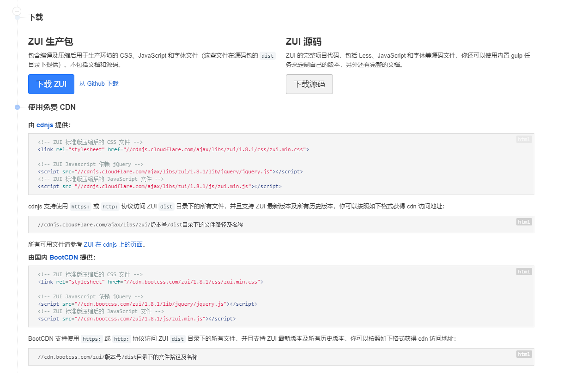Open the 从 Github 下载 link
This screenshot has width=563, height=373.
(x=99, y=84)
